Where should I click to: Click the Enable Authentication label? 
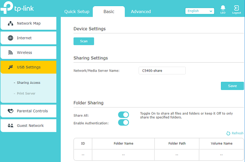91,123
